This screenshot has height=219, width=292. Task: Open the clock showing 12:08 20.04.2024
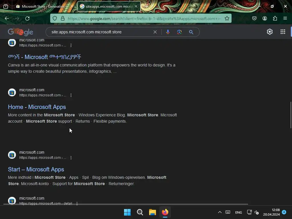click(271, 212)
